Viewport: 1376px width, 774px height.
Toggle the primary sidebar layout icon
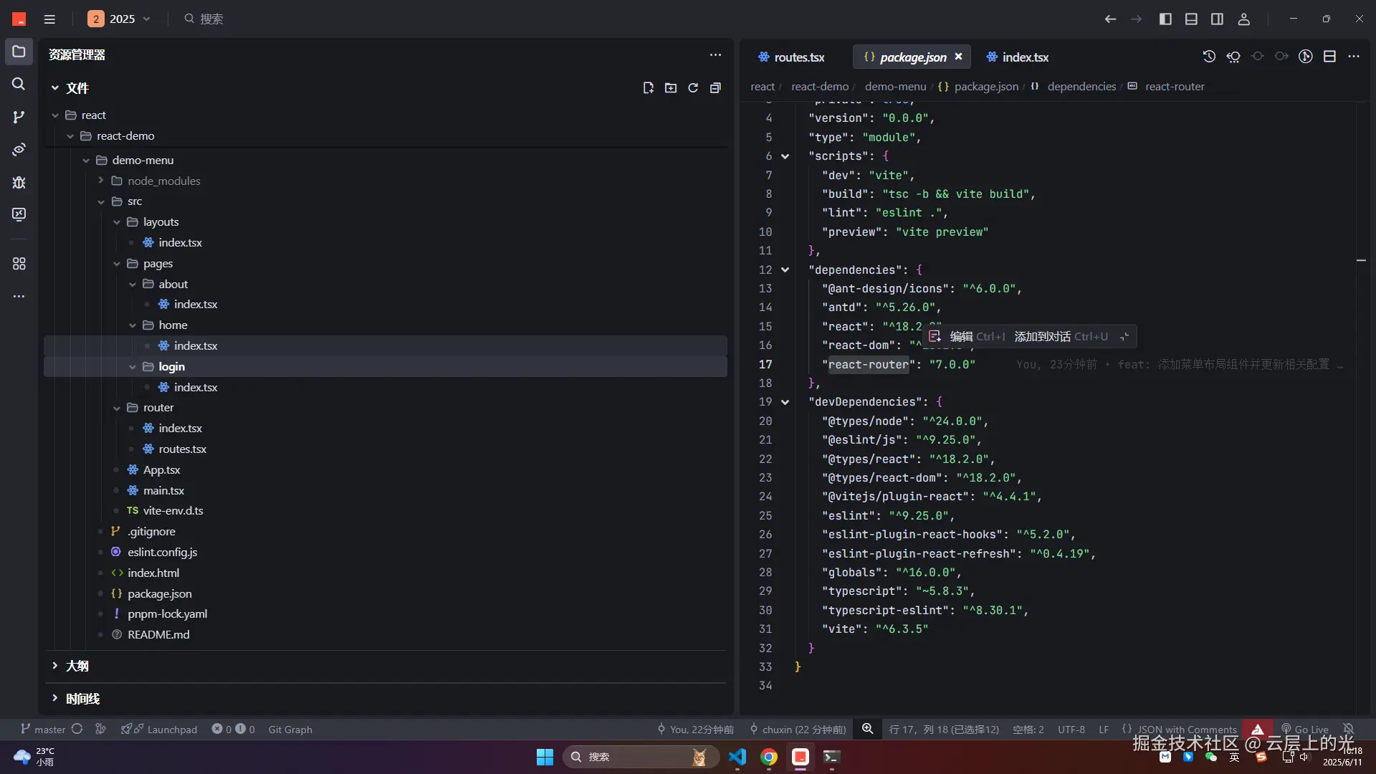pyautogui.click(x=1165, y=19)
